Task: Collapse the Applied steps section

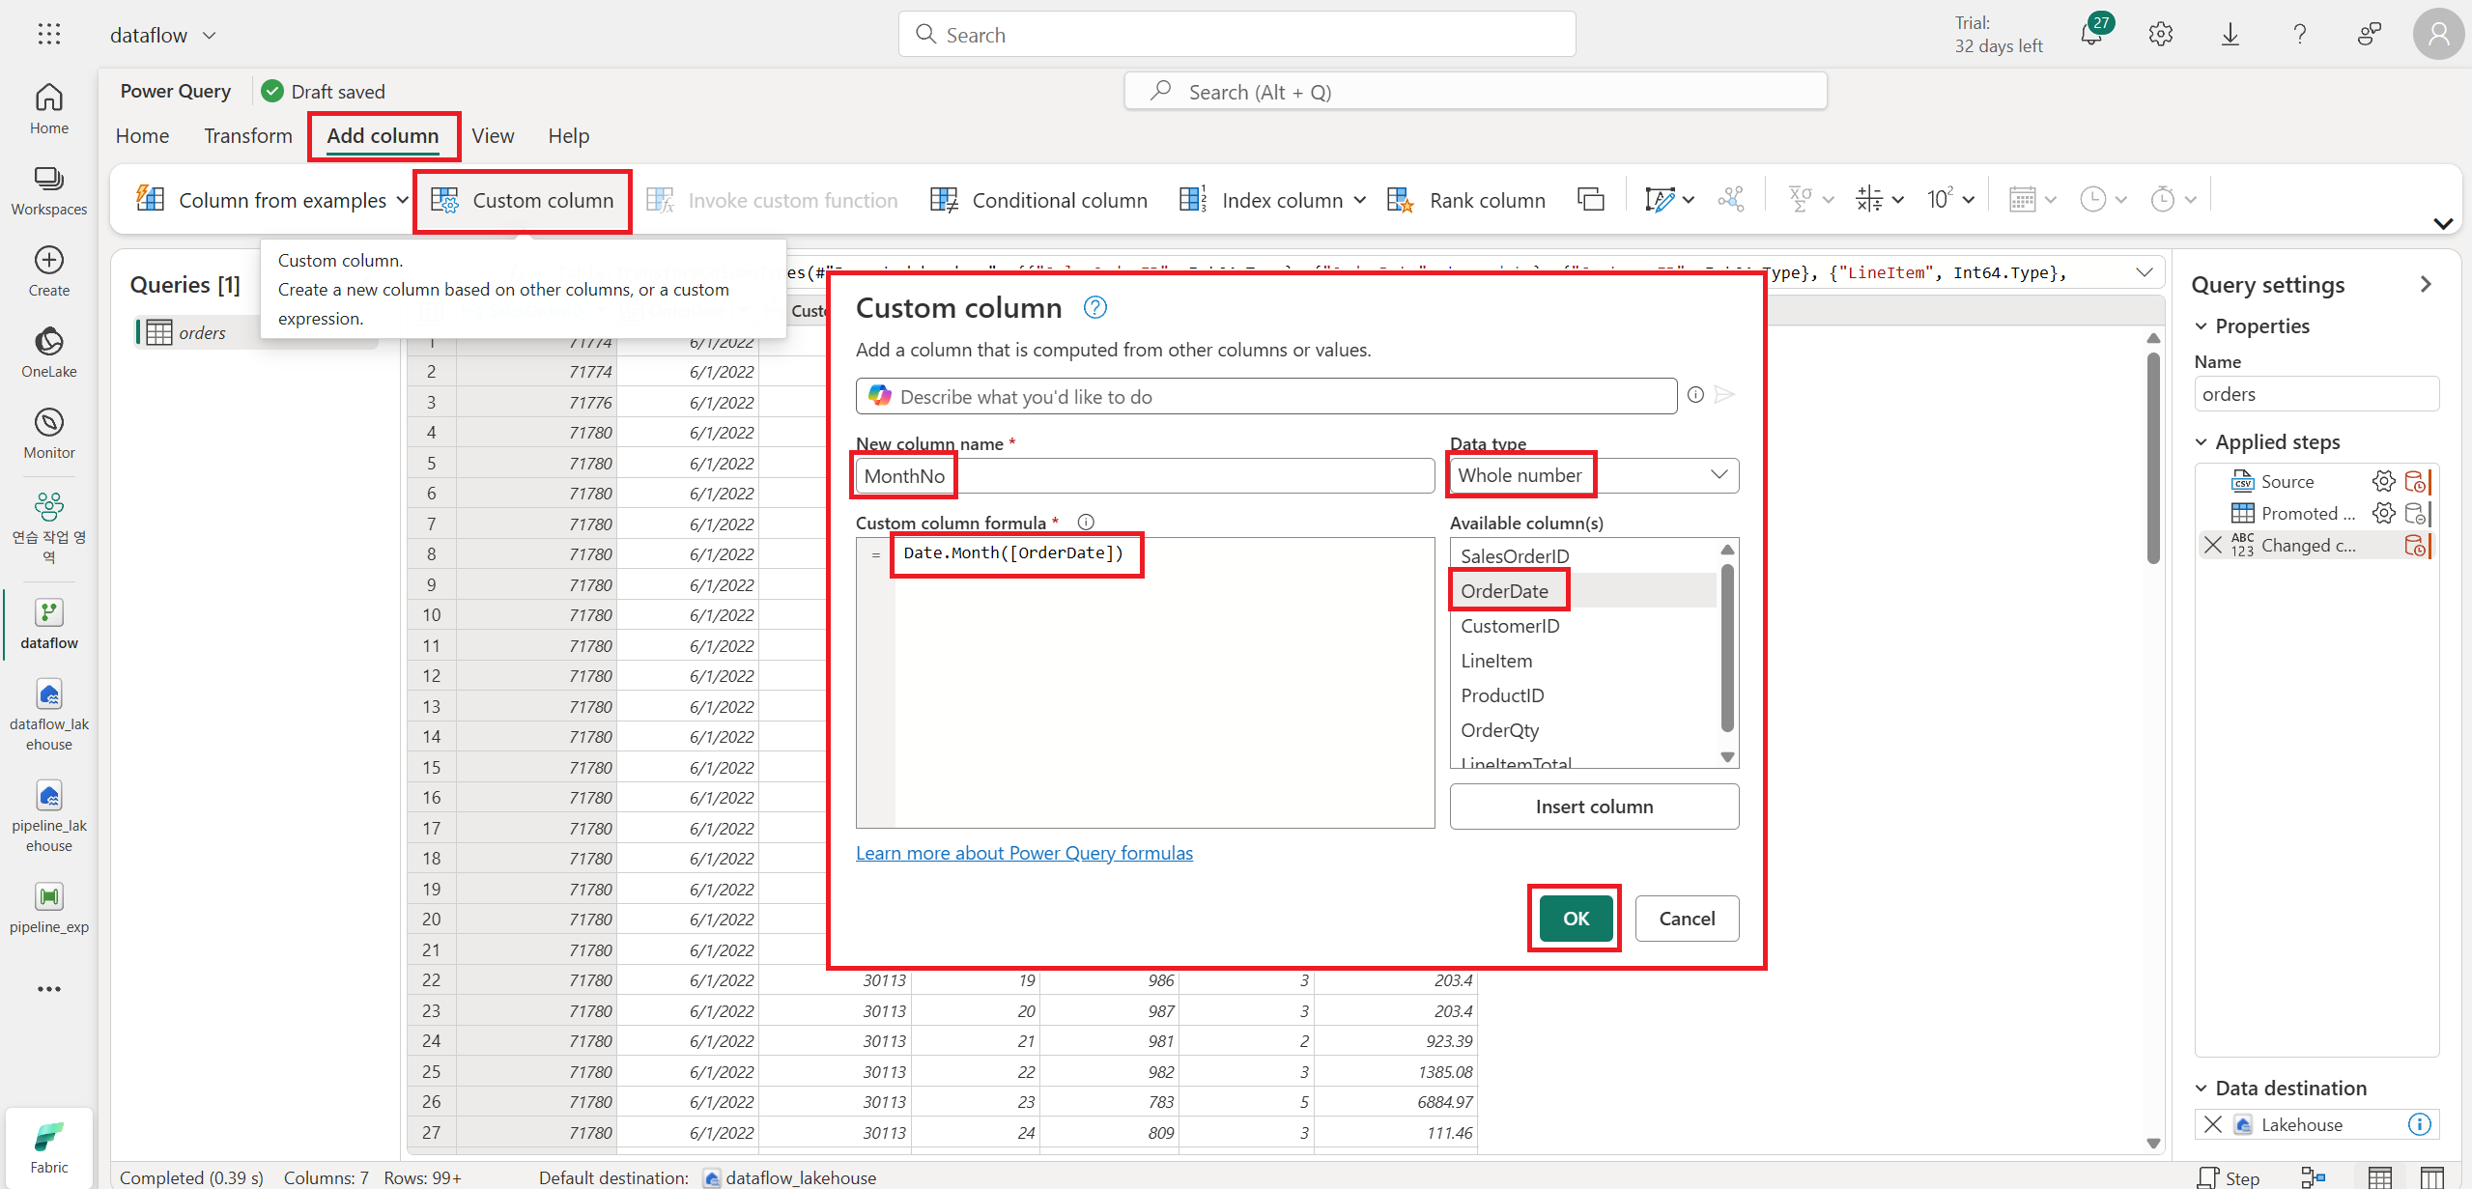Action: [2202, 442]
